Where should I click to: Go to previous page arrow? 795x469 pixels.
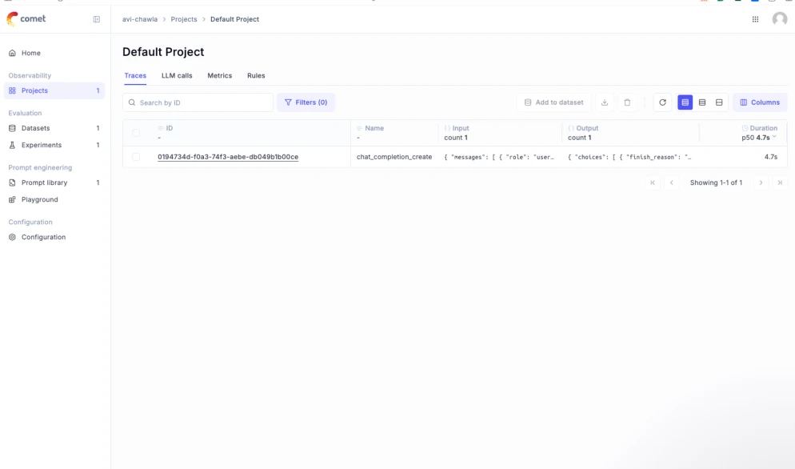coord(671,182)
